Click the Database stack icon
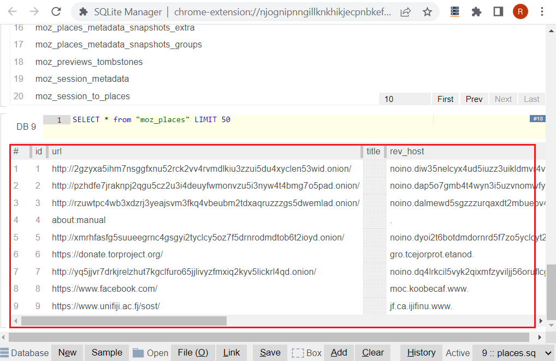This screenshot has width=556, height=361. (4, 353)
